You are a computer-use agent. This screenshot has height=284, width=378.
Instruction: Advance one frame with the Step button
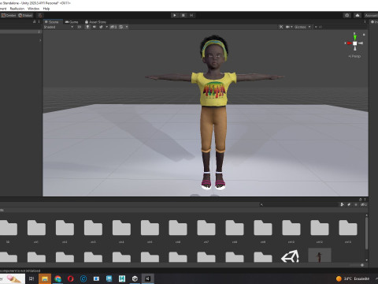pos(191,15)
